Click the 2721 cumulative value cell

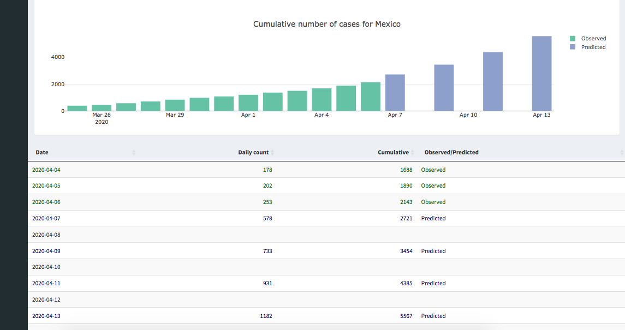[x=406, y=218]
